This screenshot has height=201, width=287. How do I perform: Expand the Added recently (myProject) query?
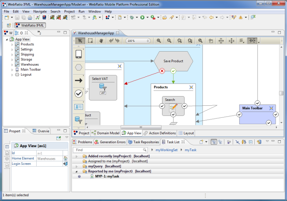[76, 156]
